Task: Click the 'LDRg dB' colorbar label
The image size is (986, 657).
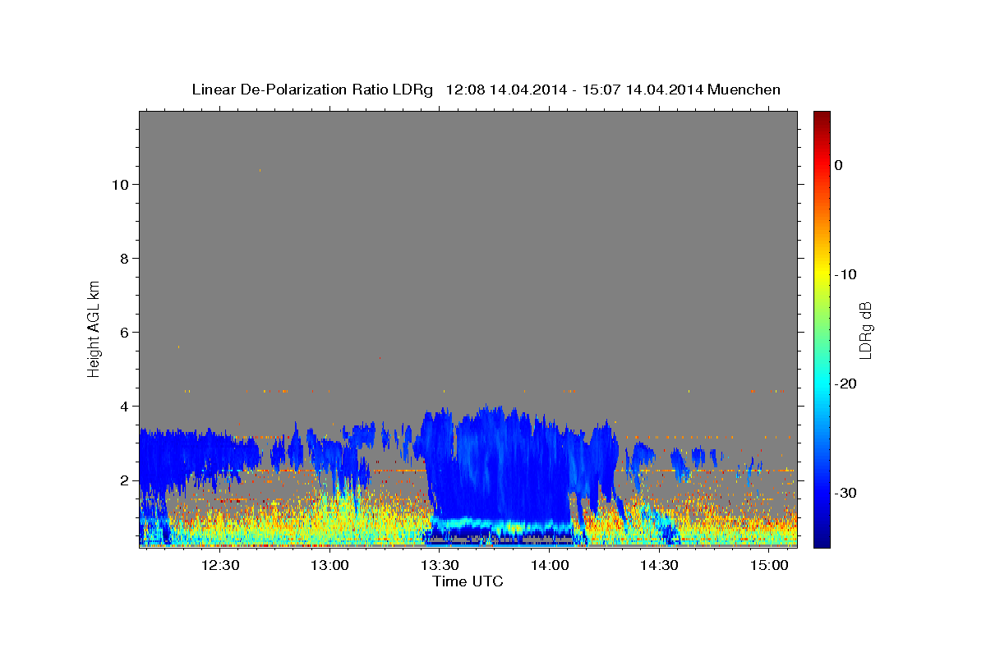Action: (865, 330)
